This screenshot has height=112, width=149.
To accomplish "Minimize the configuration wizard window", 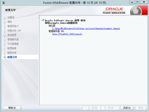I will [x=132, y=2].
